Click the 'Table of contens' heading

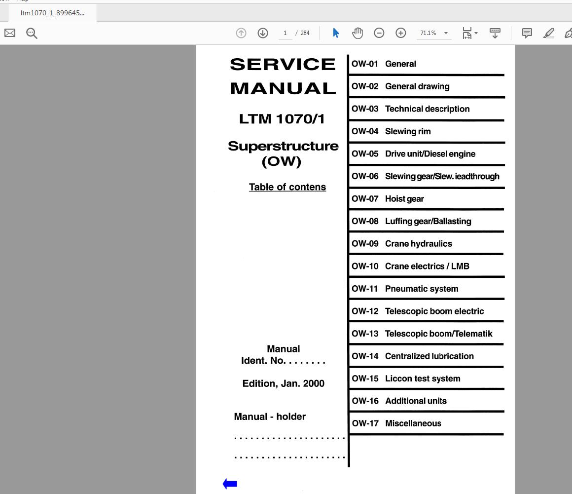click(x=287, y=187)
